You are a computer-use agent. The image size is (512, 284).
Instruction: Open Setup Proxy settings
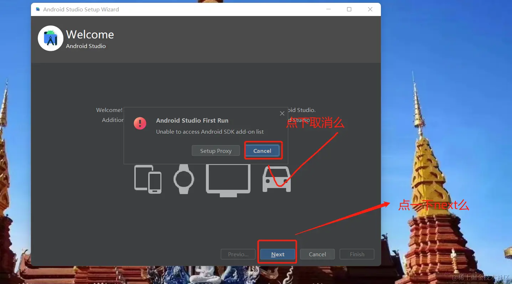point(216,151)
